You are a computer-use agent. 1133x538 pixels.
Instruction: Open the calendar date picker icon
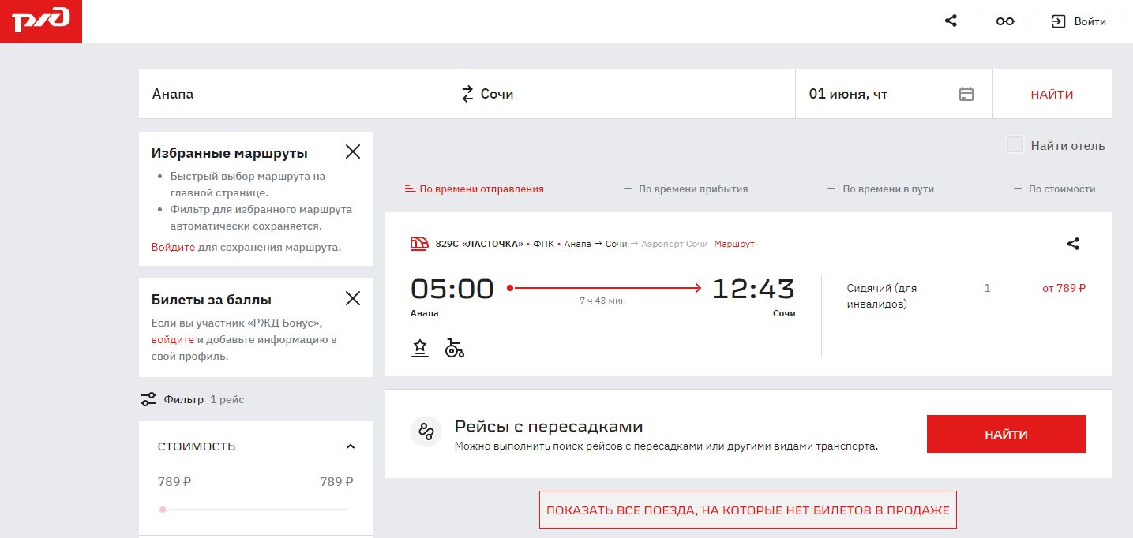966,94
